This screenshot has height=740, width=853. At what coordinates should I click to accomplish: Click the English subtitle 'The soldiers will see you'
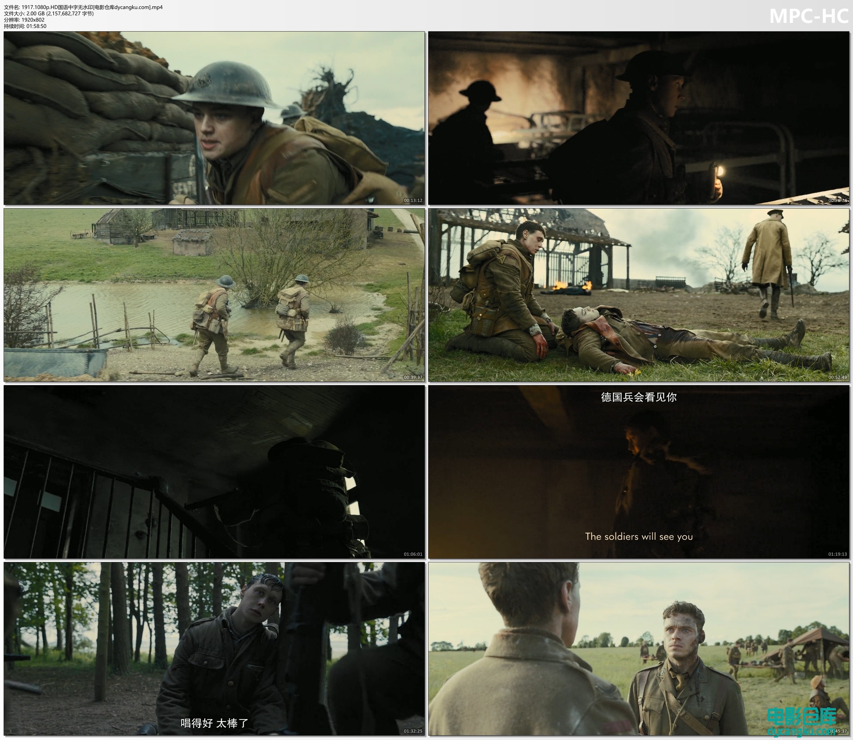tap(638, 536)
